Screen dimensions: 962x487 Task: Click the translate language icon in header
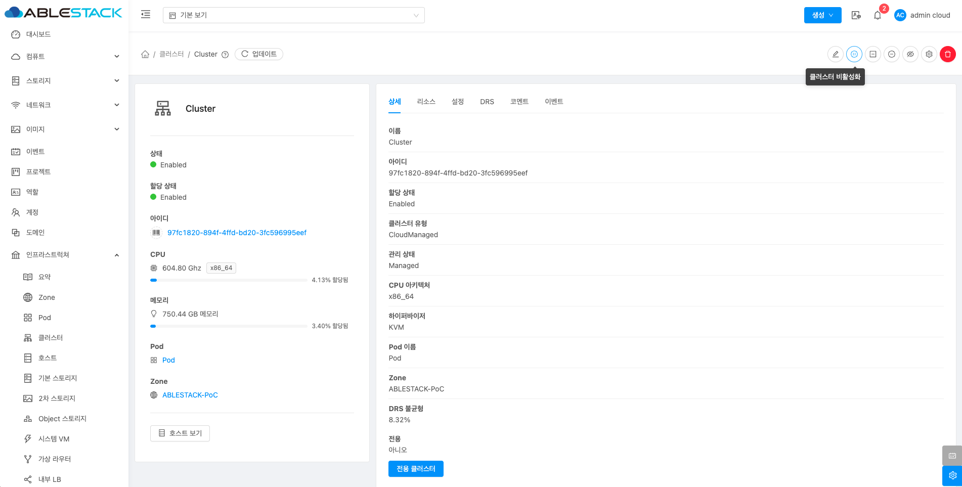(x=856, y=15)
